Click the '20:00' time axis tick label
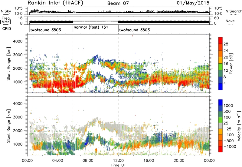This screenshot has width=242, height=167. (179, 161)
